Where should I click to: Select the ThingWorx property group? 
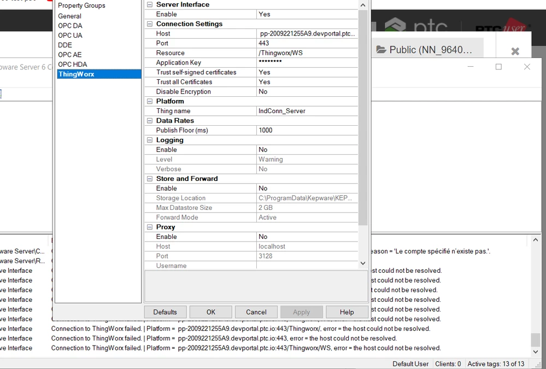click(x=99, y=74)
